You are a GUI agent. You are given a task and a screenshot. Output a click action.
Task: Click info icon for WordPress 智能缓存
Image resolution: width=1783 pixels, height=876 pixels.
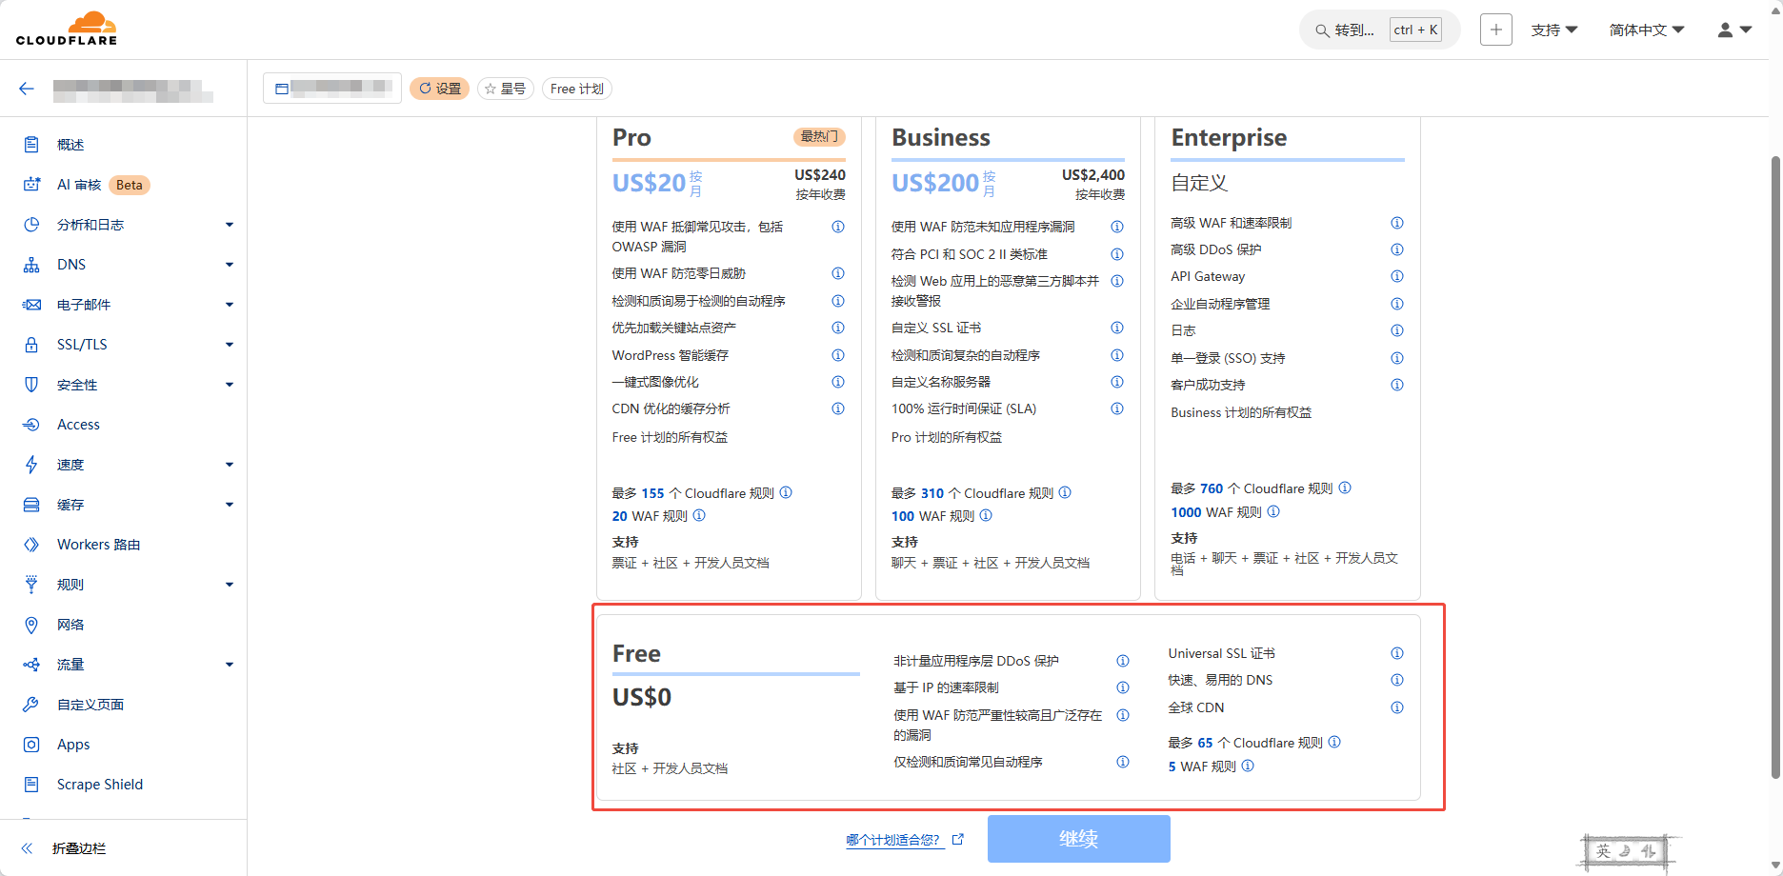tap(838, 355)
